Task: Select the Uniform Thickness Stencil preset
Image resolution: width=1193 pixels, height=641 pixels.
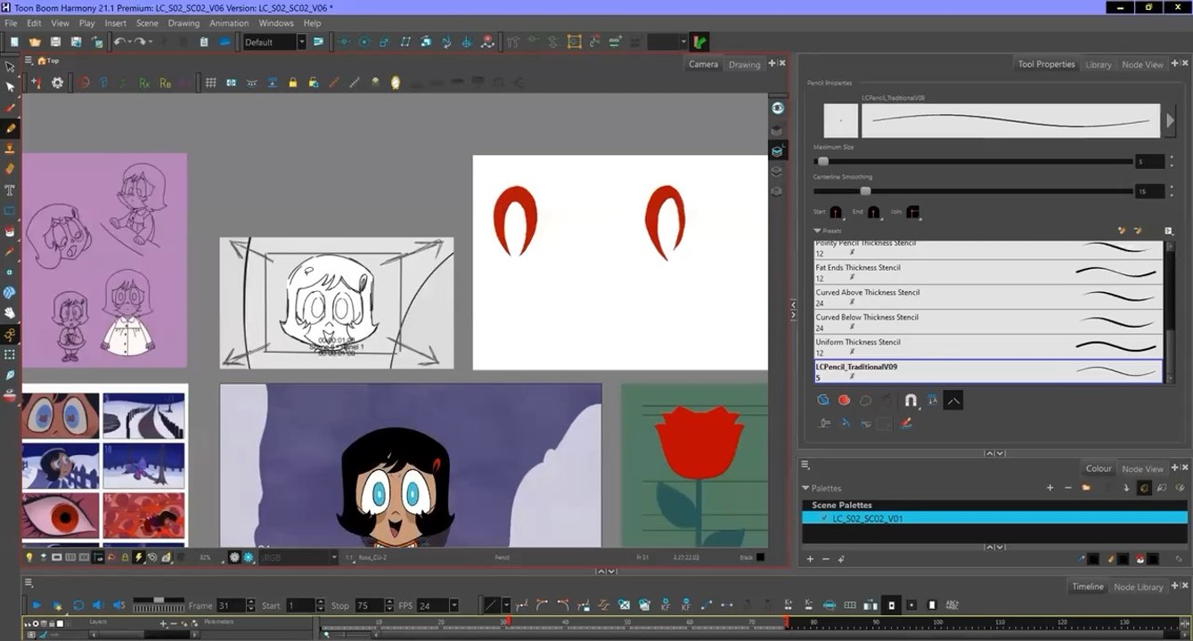Action: [989, 347]
